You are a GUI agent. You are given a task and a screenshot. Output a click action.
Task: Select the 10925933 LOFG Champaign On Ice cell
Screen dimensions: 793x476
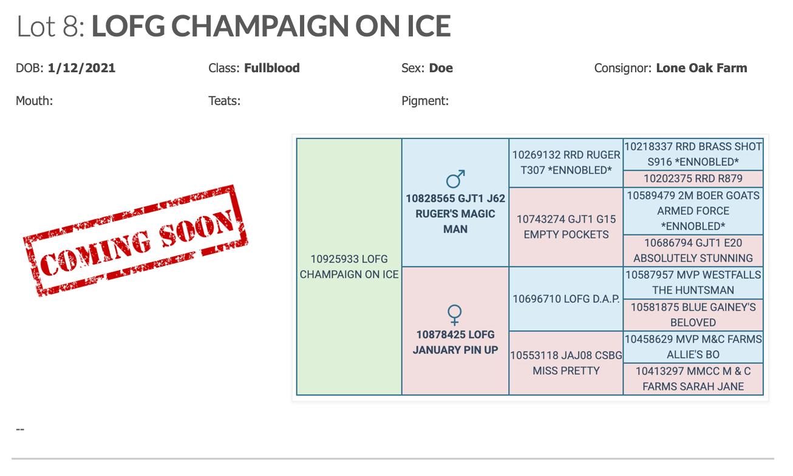(x=349, y=267)
